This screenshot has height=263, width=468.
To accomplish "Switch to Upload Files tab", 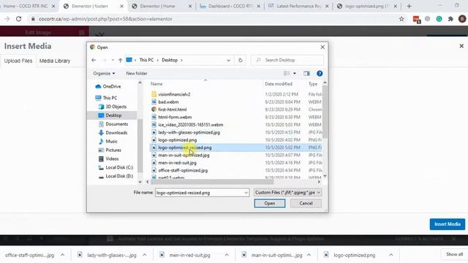I will click(18, 61).
